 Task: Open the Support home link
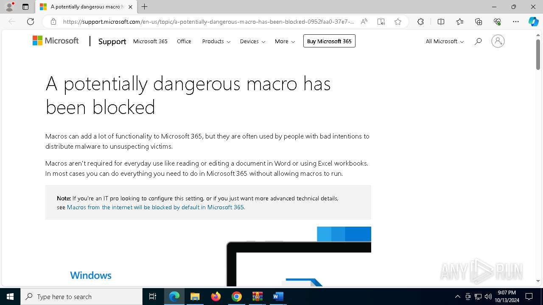(x=112, y=41)
